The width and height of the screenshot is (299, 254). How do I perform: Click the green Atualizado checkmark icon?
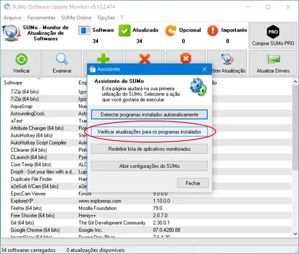125,30
